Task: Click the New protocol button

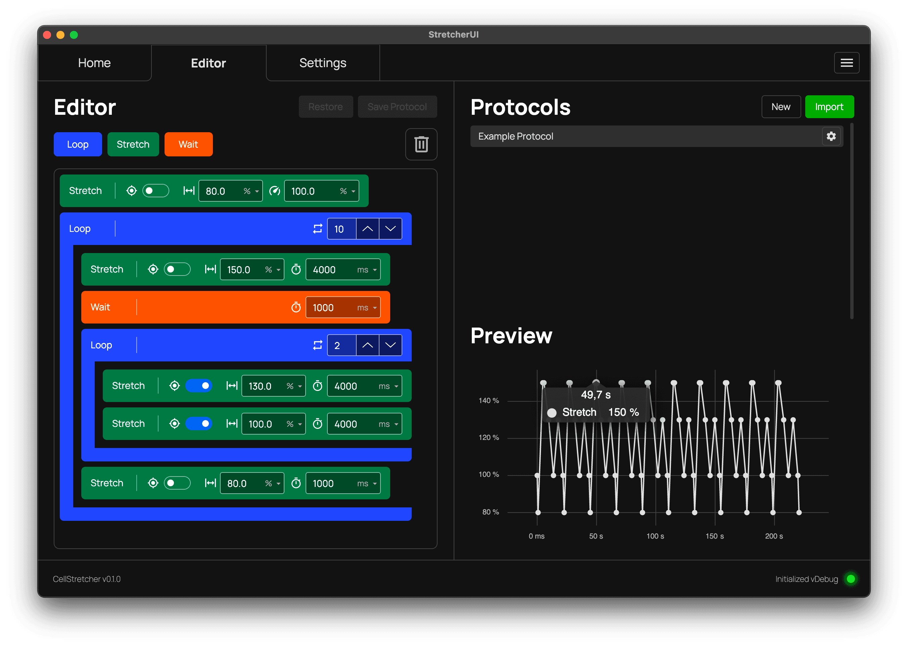Action: pos(781,107)
